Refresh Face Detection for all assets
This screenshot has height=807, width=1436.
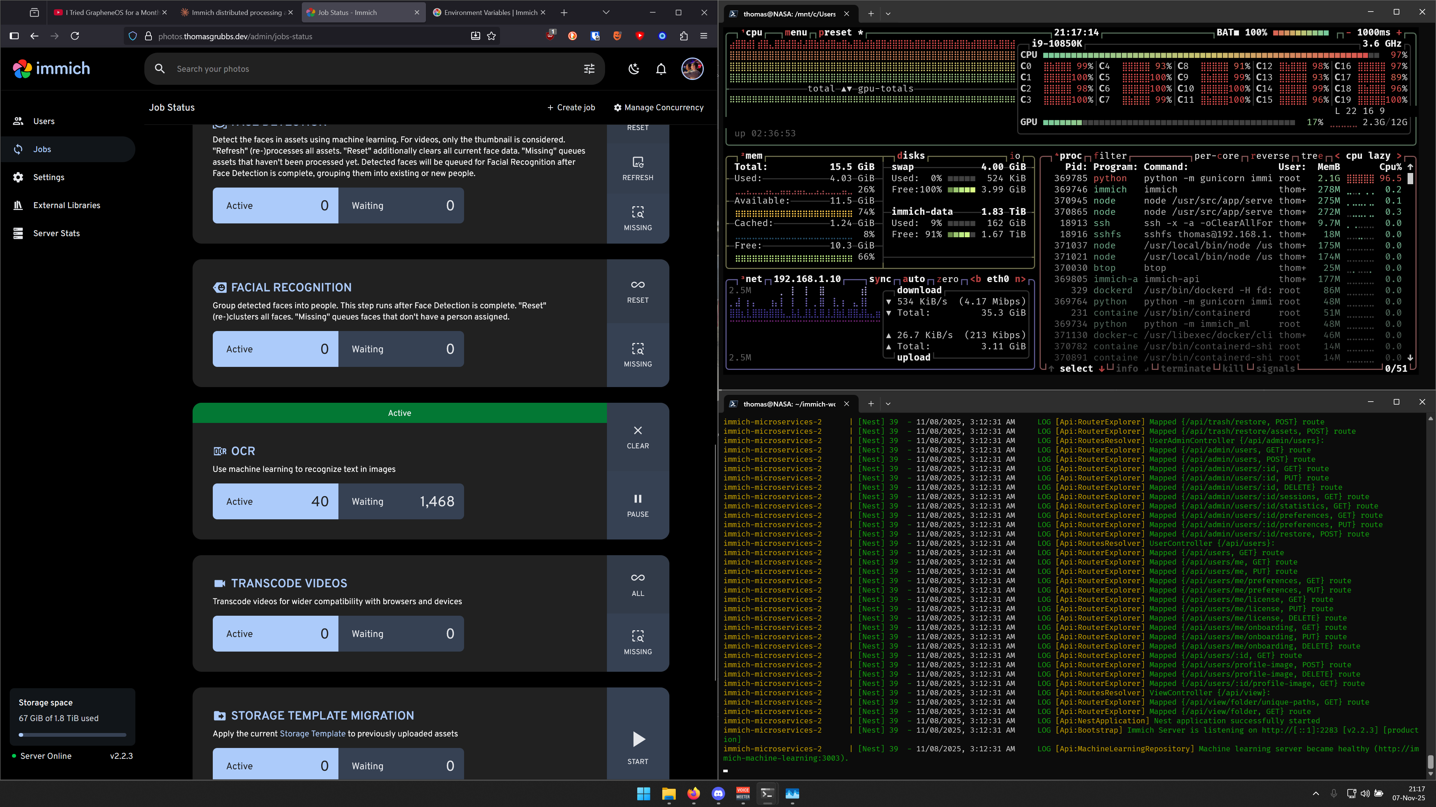(638, 168)
